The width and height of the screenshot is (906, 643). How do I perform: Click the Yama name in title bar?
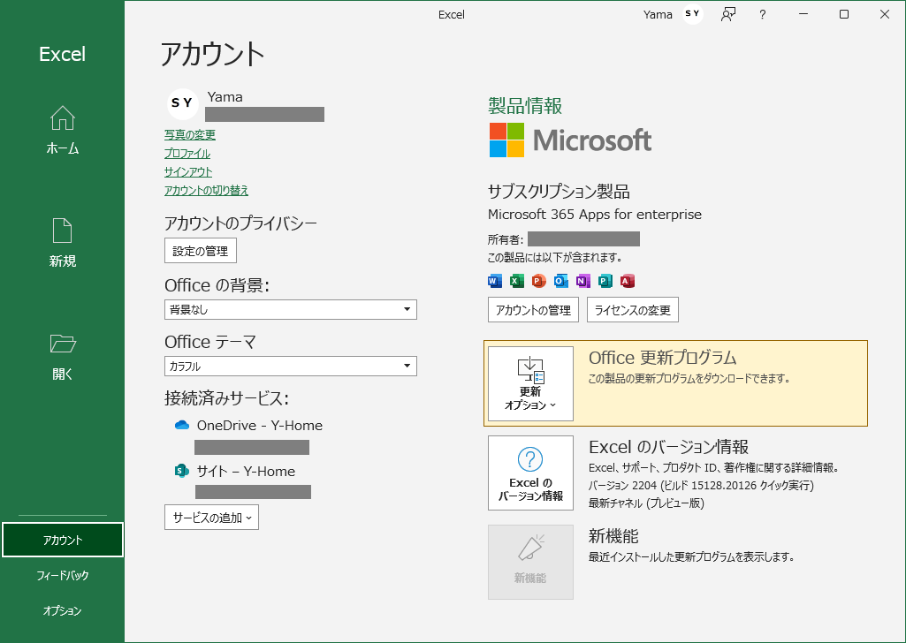click(658, 14)
